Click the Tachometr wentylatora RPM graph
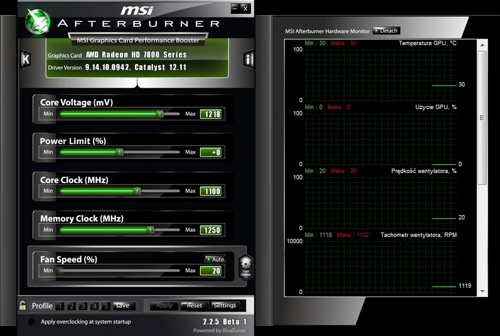This screenshot has height=336, width=500. [381, 266]
